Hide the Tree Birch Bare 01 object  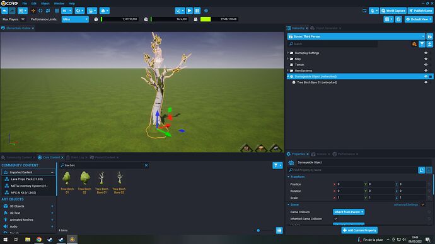(x=426, y=82)
